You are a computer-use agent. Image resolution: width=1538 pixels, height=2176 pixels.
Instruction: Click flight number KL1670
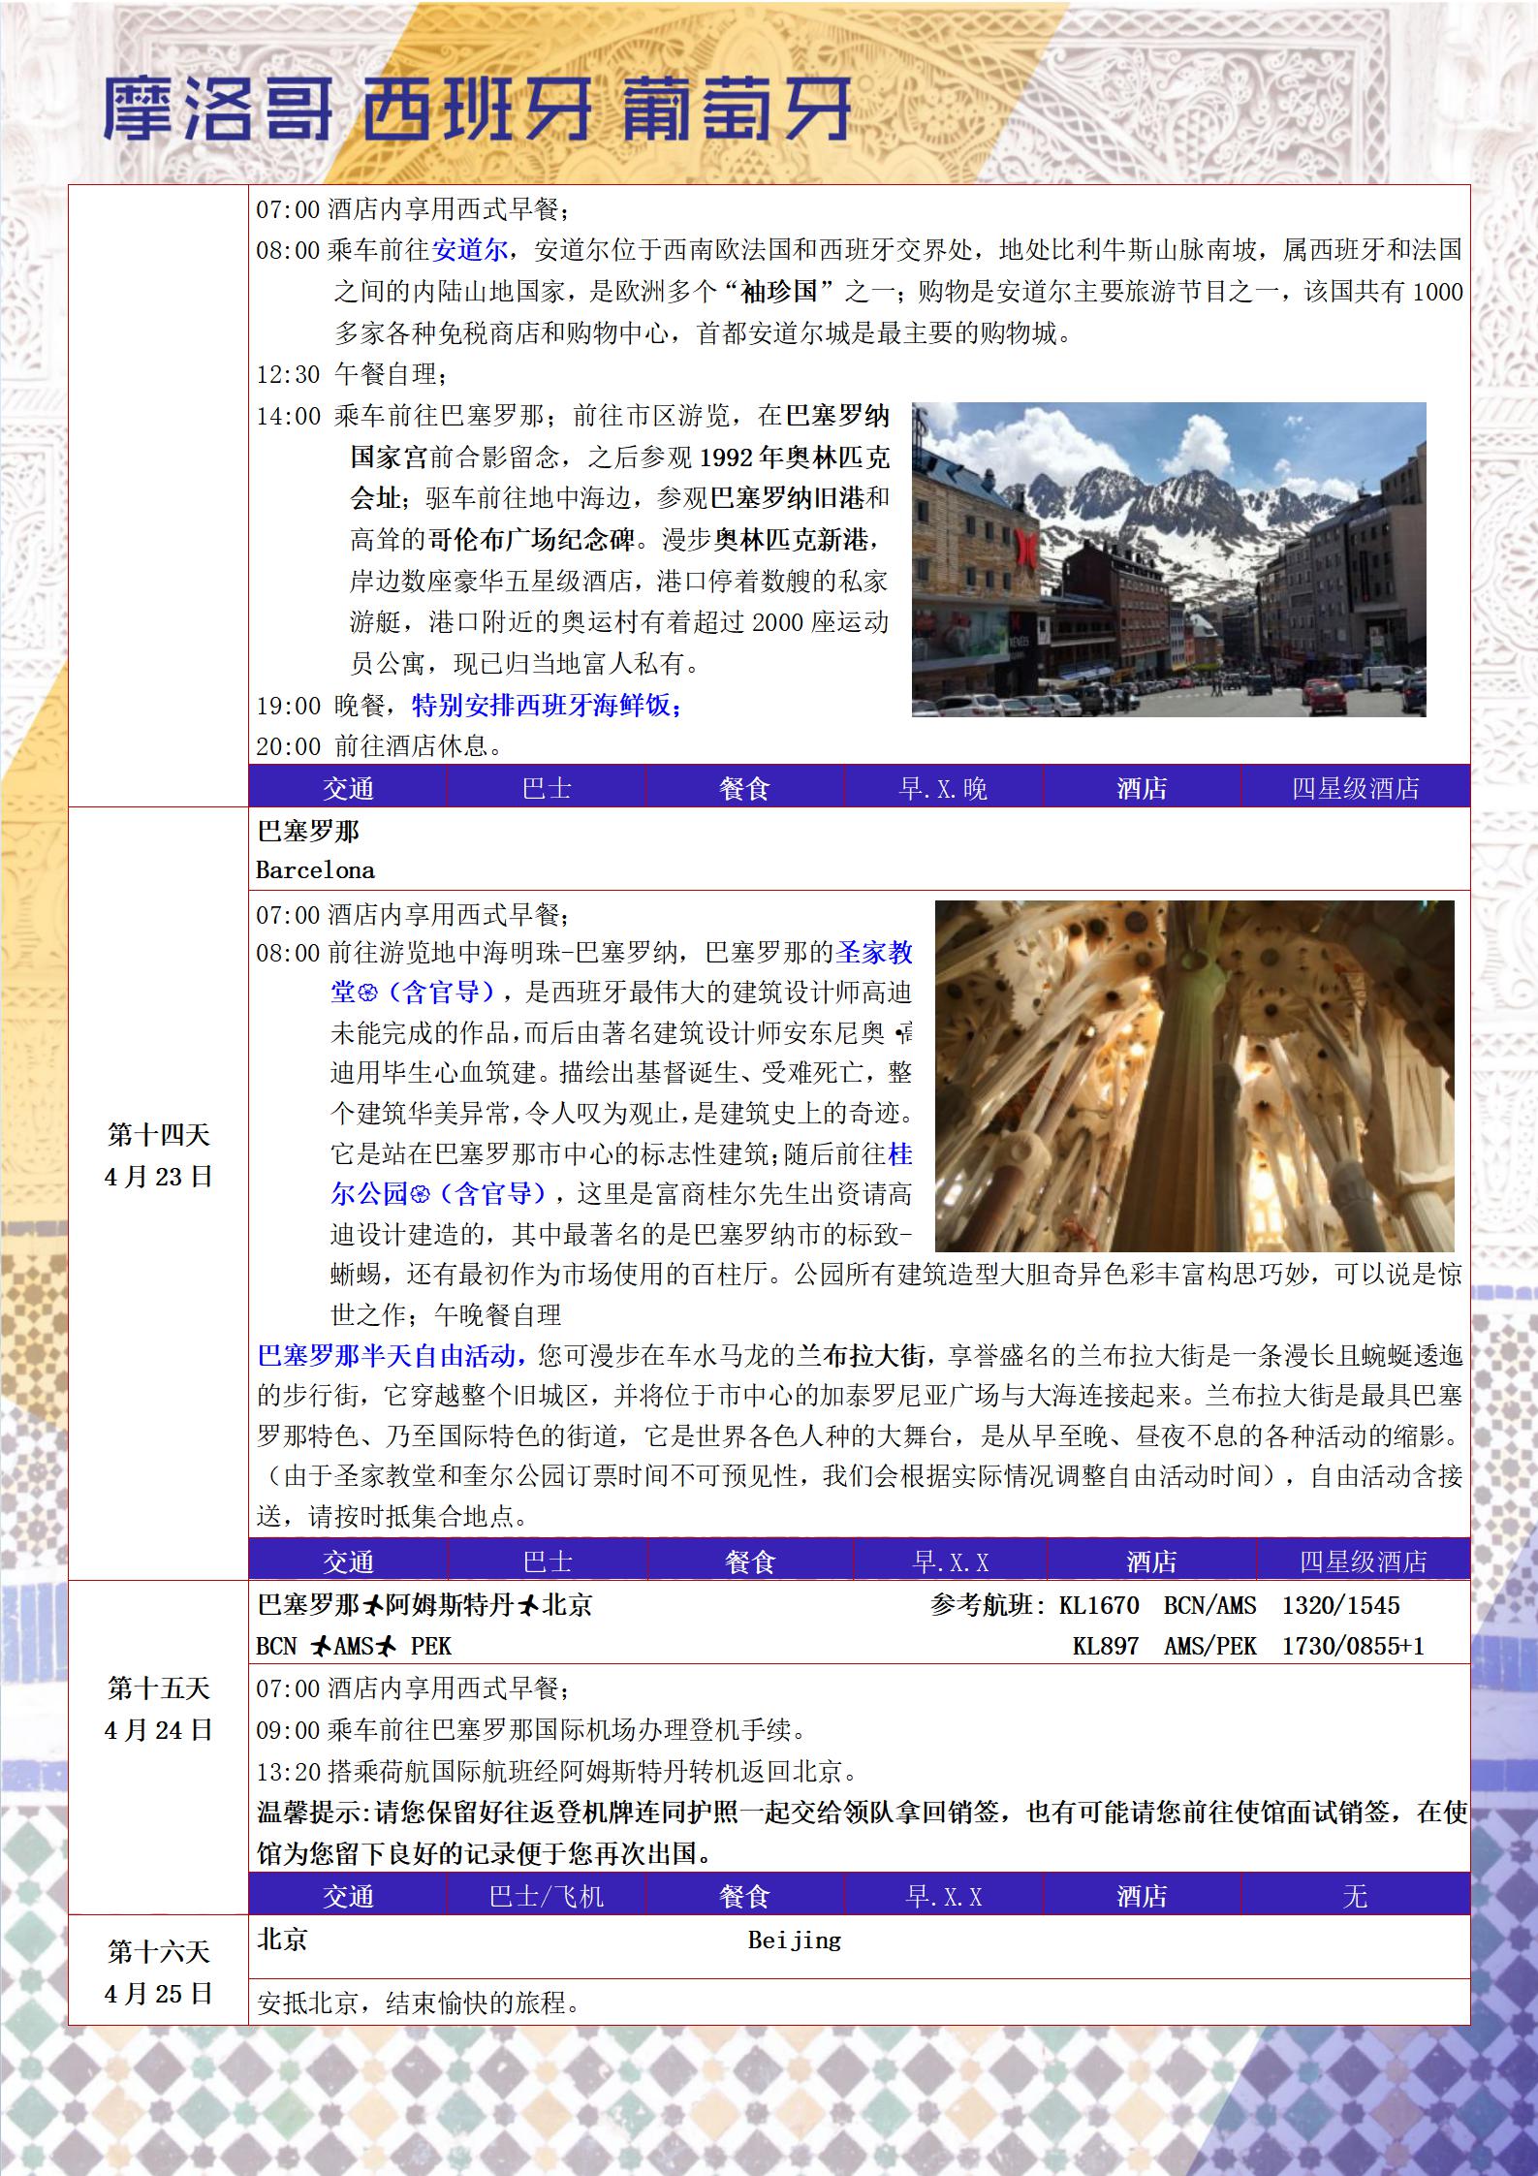click(x=1099, y=1605)
